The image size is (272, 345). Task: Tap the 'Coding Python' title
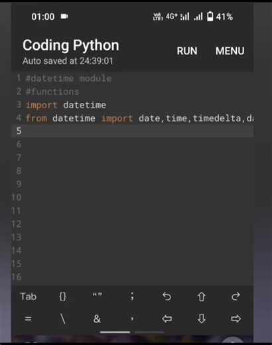tap(71, 46)
